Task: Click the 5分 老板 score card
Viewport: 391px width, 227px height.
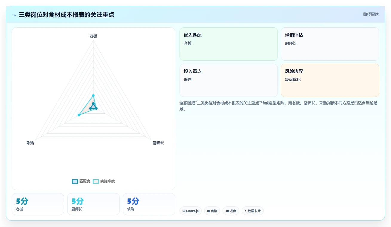Action: click(38, 204)
